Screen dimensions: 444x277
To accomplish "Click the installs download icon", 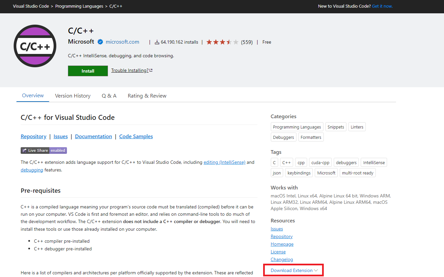I will coord(157,42).
